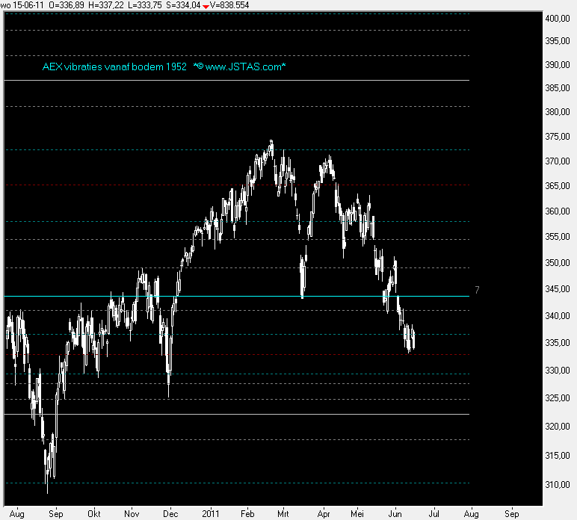Screen dimensions: 577x520
Task: Select the '2011' year marker on time axis
Action: pyautogui.click(x=212, y=514)
